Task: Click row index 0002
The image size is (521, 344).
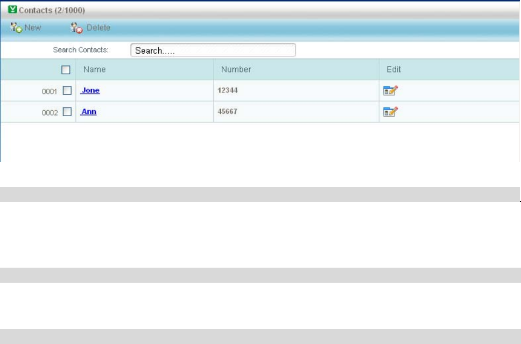Action: [x=50, y=113]
